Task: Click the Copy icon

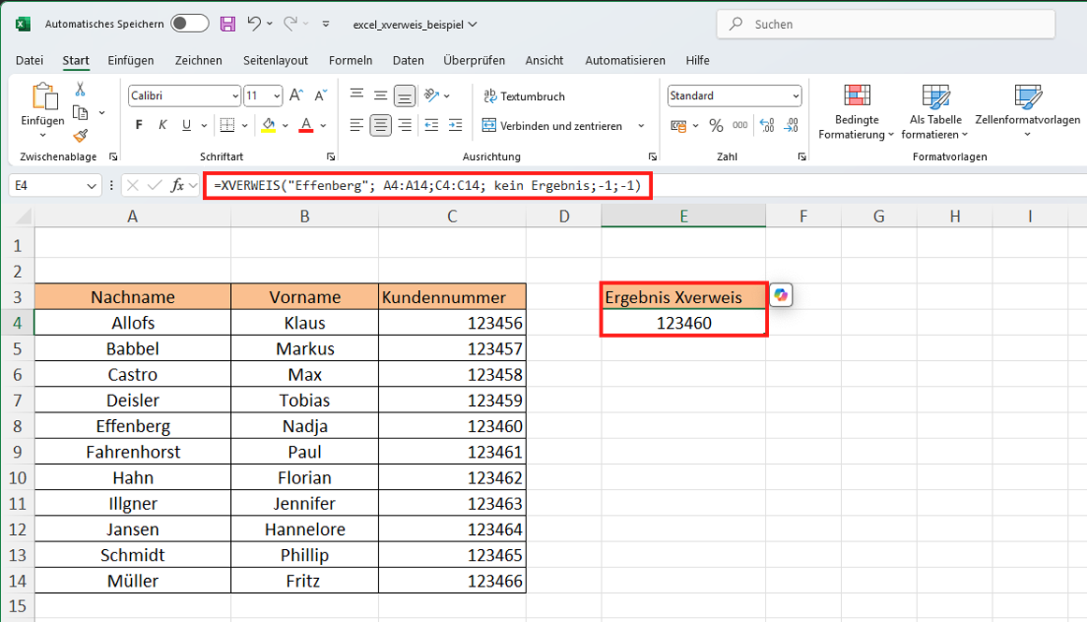Action: pos(80,112)
